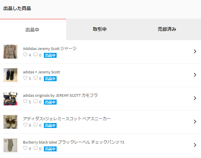Click leopard print jacket thumbnail
The image size is (201, 158).
coord(10,52)
